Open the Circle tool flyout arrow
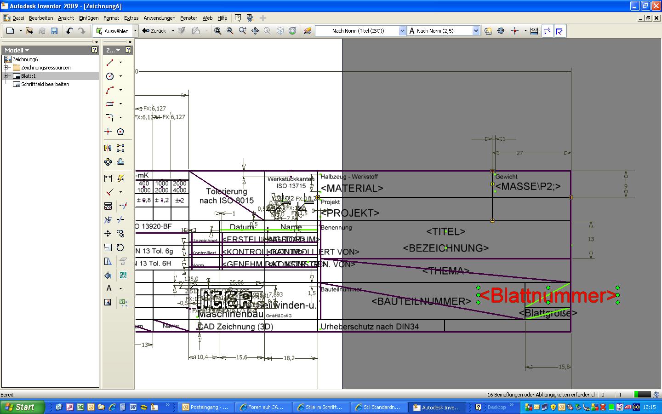 point(120,76)
